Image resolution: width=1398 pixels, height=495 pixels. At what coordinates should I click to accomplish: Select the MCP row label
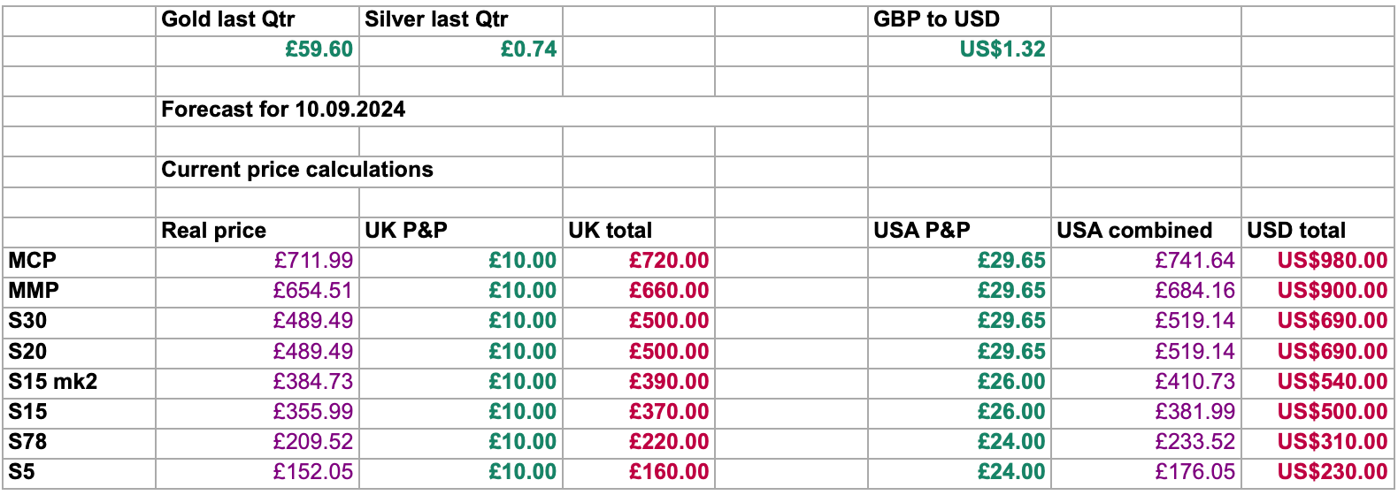click(33, 261)
